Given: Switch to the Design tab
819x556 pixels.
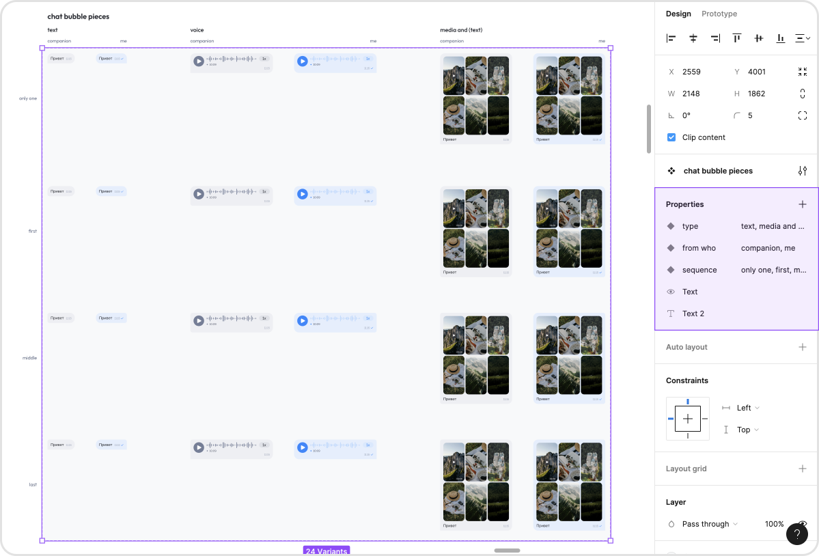Looking at the screenshot, I should (678, 14).
